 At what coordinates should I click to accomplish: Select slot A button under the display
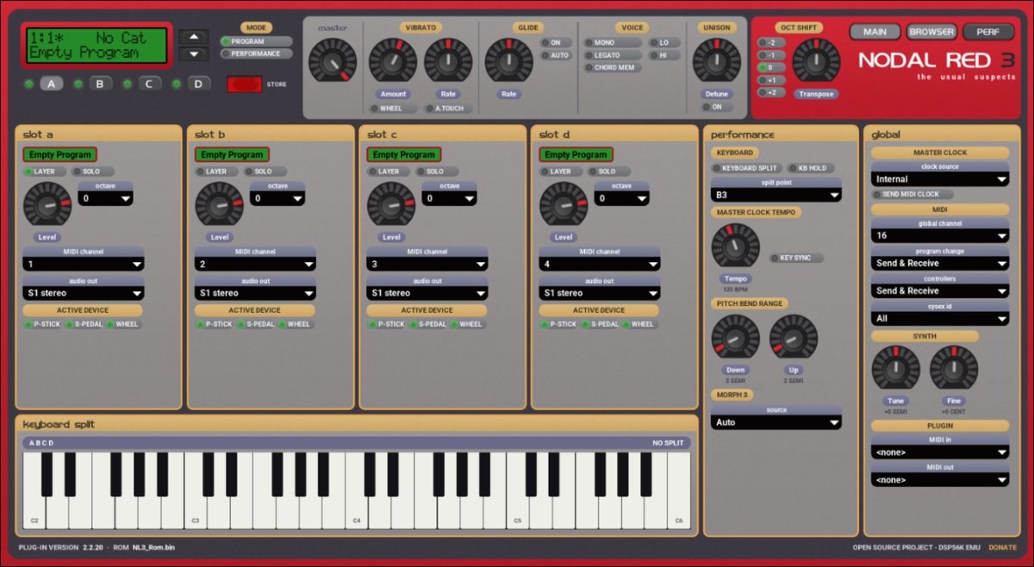(52, 84)
